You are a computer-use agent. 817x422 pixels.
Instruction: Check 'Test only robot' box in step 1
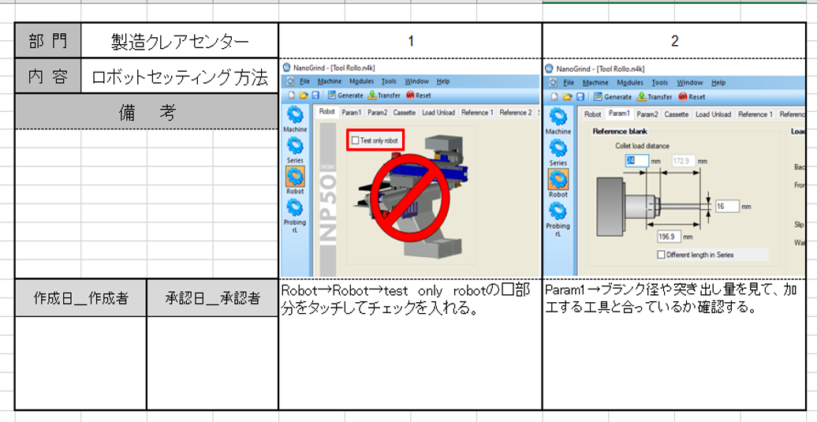tap(356, 140)
